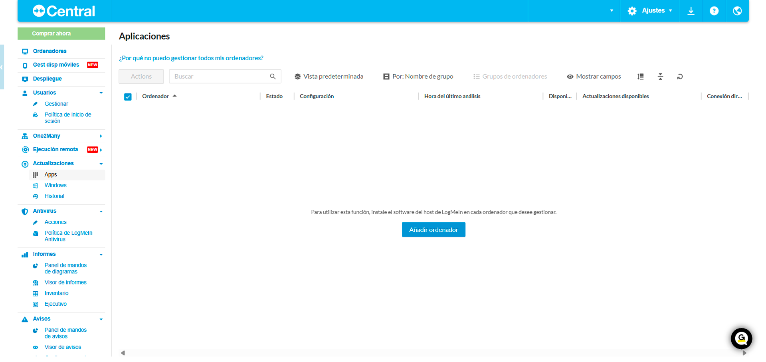766x362 pixels.
Task: Click the download icon in header
Action: pyautogui.click(x=691, y=11)
